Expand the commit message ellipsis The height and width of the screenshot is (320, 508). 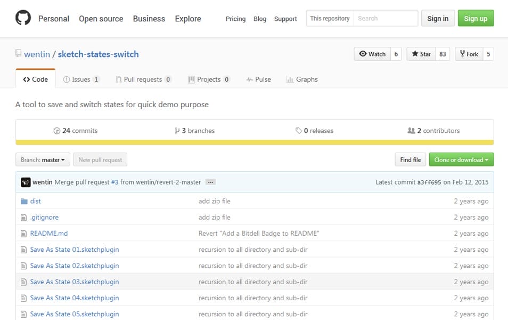[210, 182]
